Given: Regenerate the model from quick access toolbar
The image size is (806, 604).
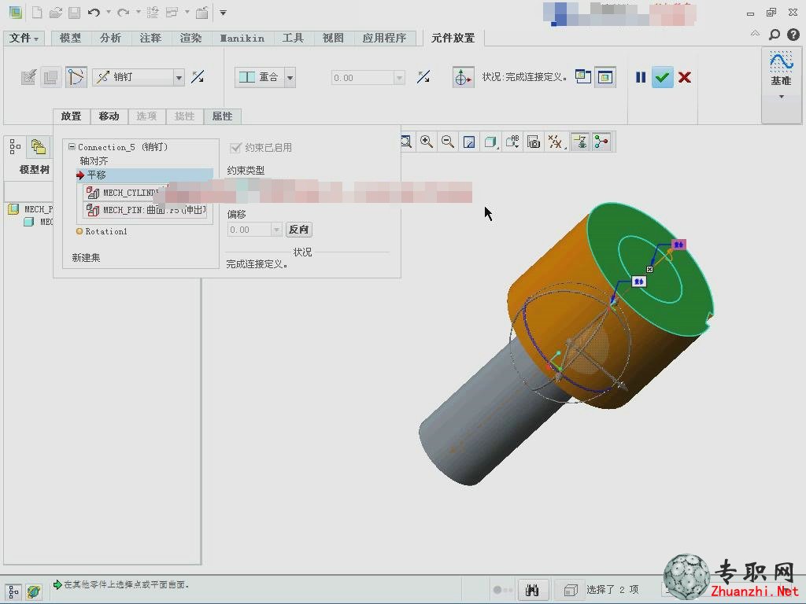Looking at the screenshot, I should (153, 13).
